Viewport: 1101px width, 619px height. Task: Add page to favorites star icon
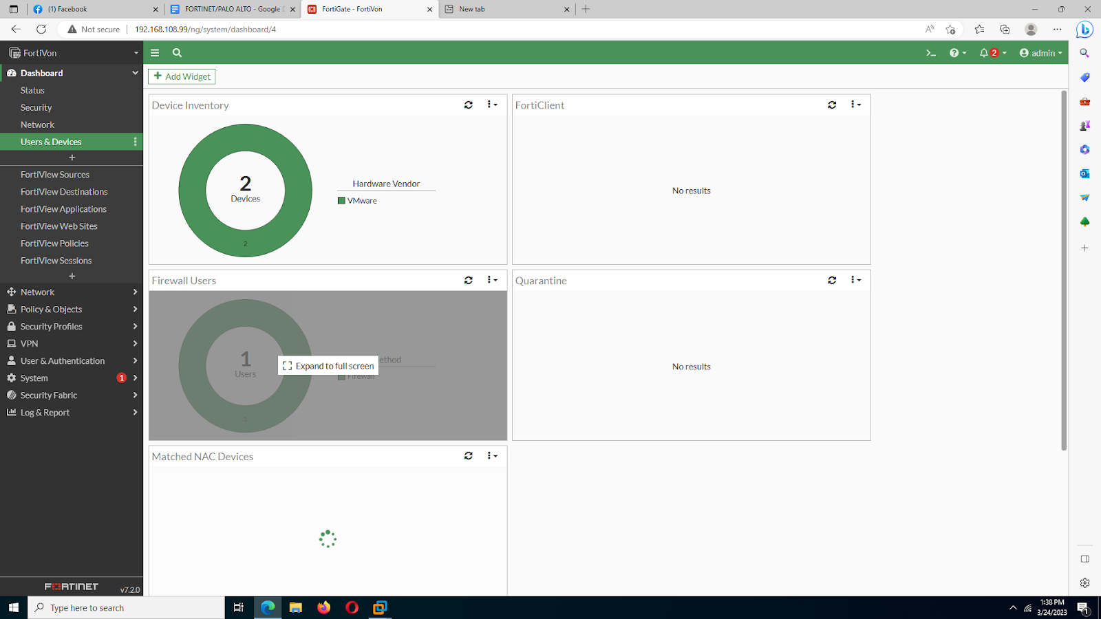pos(950,29)
